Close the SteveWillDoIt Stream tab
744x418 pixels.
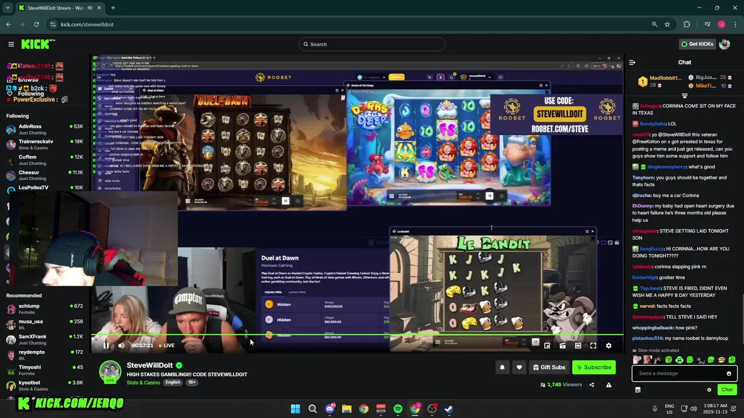click(x=99, y=8)
